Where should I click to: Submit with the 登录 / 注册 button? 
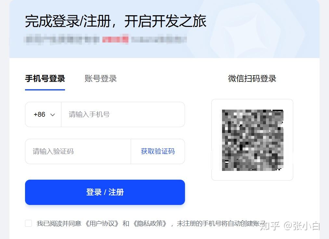coord(105,192)
